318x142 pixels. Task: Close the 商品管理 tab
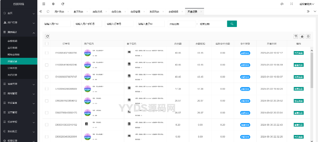(144, 12)
